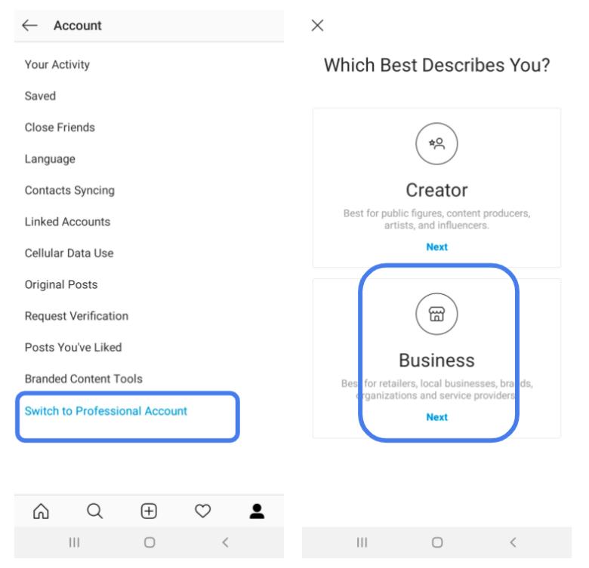589x568 pixels.
Task: Open Contacts Syncing
Action: pyautogui.click(x=69, y=190)
